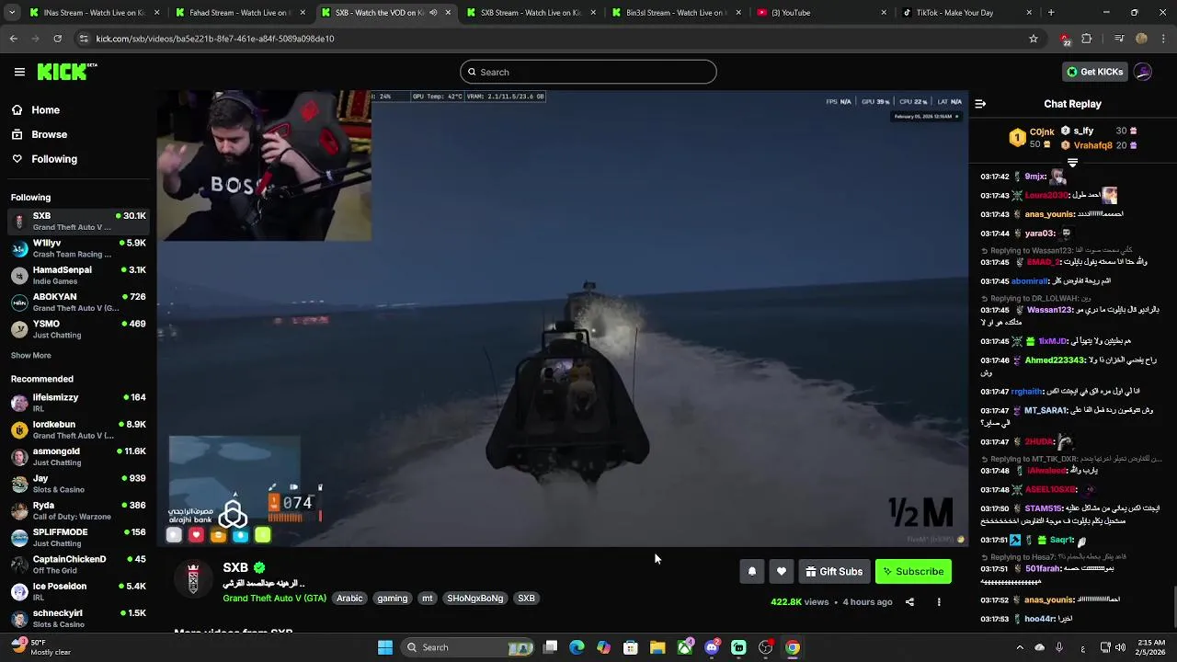Click the Get KICKs button
1177x662 pixels.
(1094, 72)
